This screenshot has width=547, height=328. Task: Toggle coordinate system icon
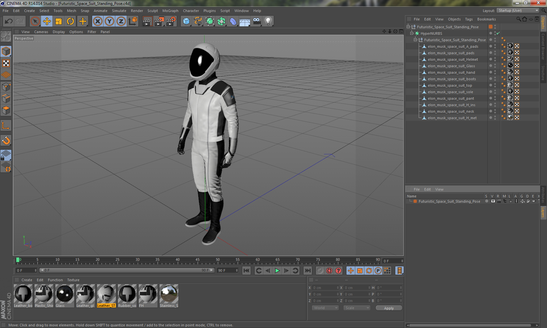[133, 21]
